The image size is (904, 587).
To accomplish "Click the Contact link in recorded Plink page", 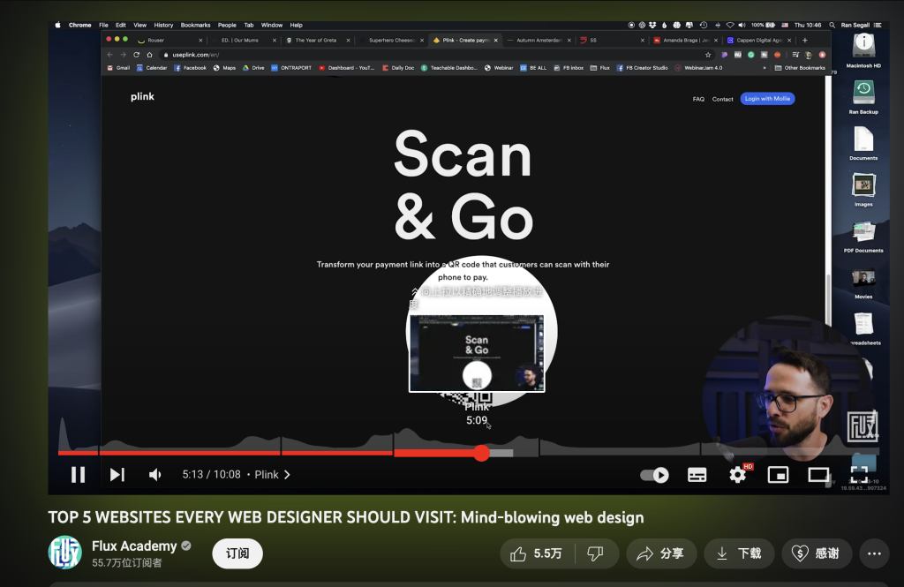I will click(722, 99).
